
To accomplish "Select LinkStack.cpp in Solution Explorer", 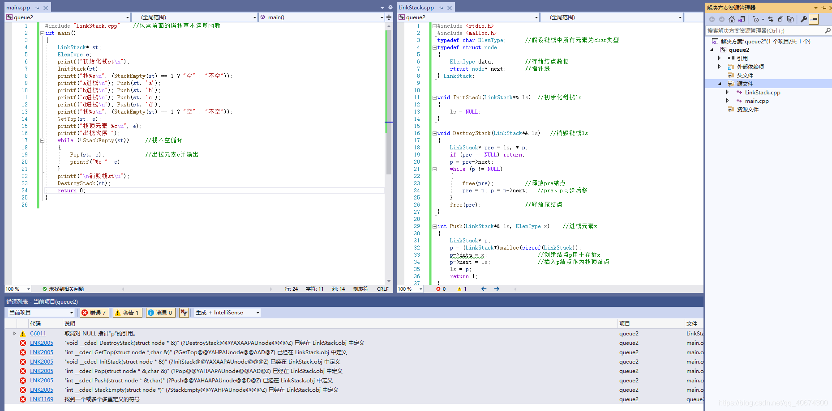I will point(762,92).
